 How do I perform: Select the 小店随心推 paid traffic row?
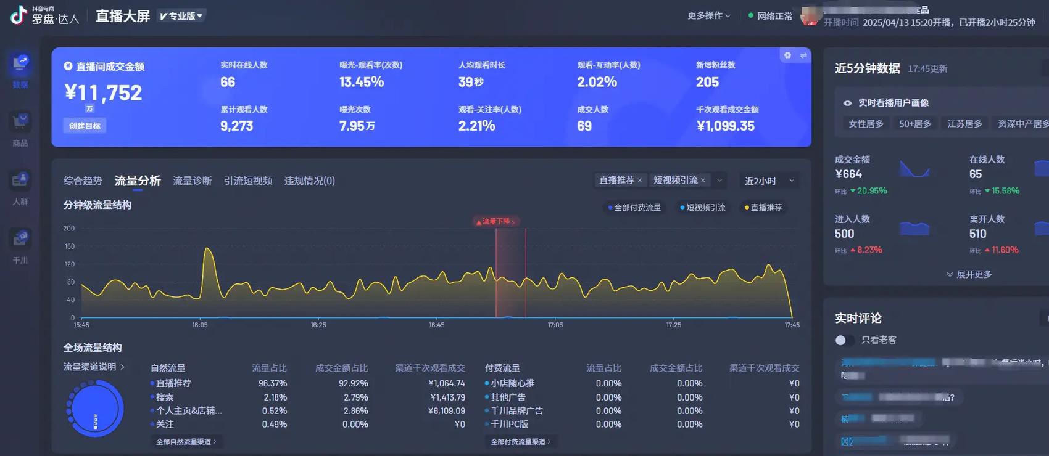click(x=642, y=383)
